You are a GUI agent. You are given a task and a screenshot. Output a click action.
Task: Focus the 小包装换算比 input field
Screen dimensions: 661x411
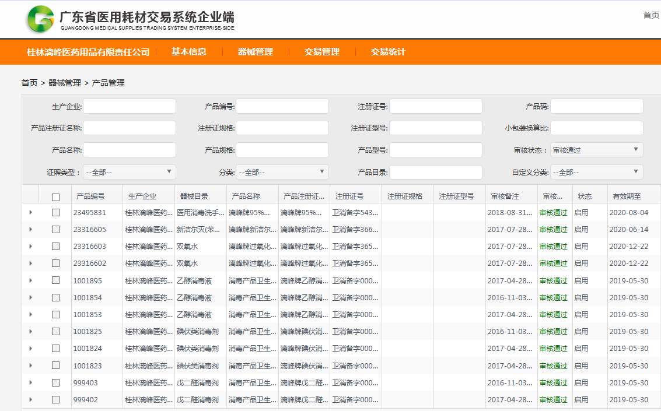597,128
